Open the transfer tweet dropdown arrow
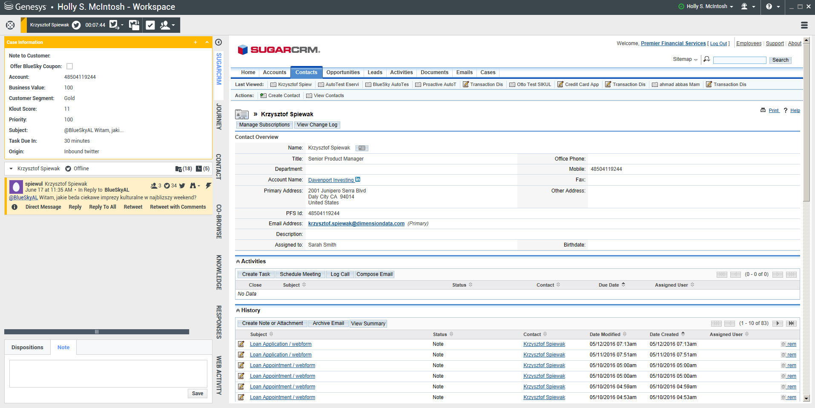The width and height of the screenshot is (815, 408). tap(122, 25)
